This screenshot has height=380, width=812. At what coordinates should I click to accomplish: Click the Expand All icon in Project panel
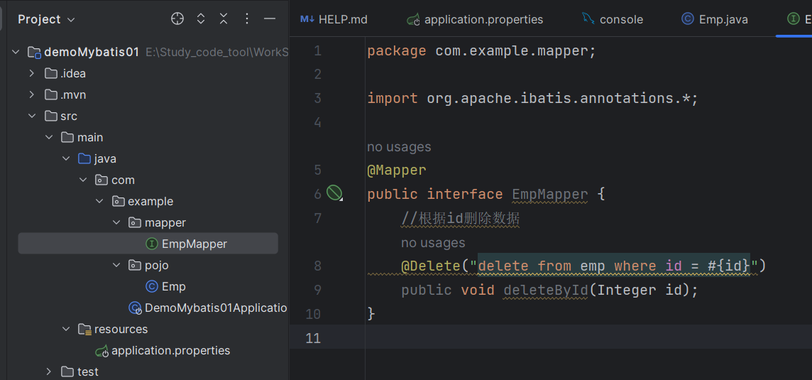[201, 19]
